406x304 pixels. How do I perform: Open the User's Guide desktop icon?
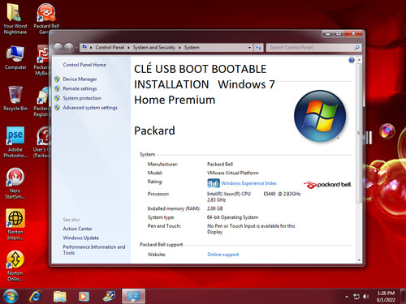point(42,143)
